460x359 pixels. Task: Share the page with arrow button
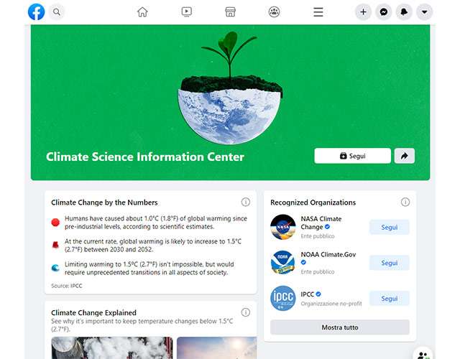(x=404, y=156)
